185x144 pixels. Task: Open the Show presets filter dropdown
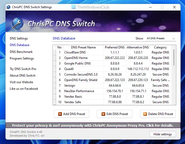tap(161, 38)
